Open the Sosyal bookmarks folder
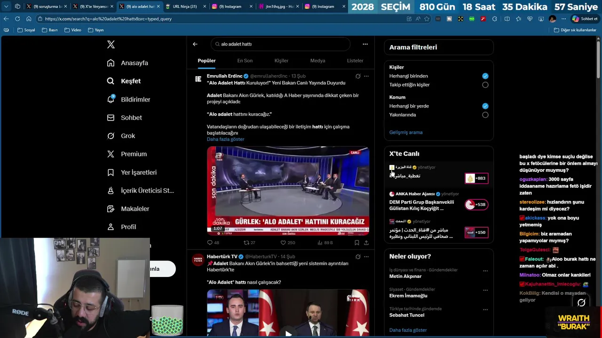Image resolution: width=602 pixels, height=338 pixels. point(26,30)
